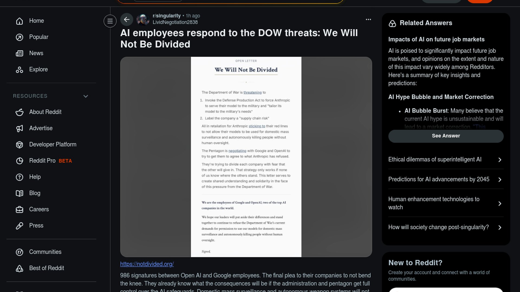Open the open letter image thumbnail
The height and width of the screenshot is (292, 520).
coord(246,157)
